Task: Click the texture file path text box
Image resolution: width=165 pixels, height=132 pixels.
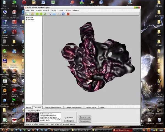Action: pyautogui.click(x=51, y=117)
